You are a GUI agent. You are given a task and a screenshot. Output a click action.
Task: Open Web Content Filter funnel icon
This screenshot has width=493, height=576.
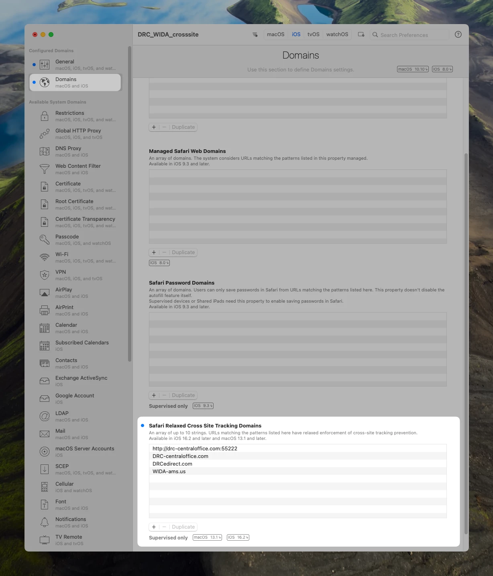tap(45, 169)
